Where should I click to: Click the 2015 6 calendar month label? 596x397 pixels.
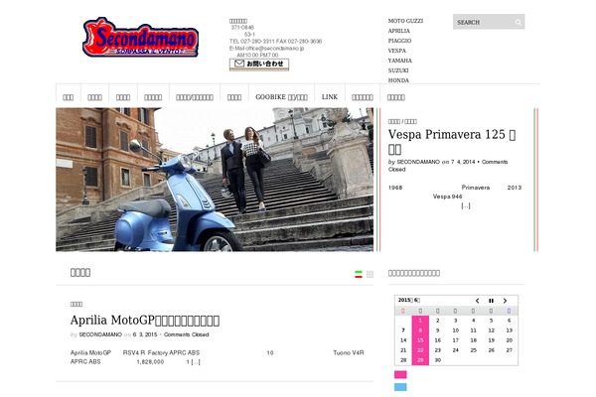click(409, 300)
